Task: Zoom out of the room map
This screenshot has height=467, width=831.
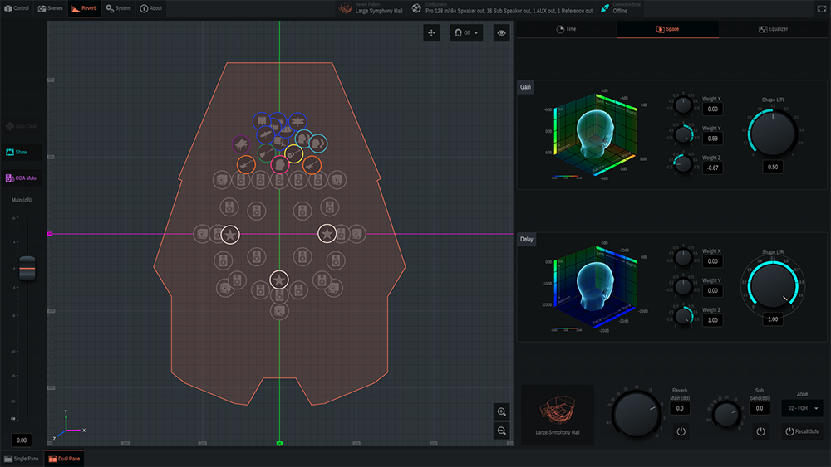Action: click(x=501, y=431)
